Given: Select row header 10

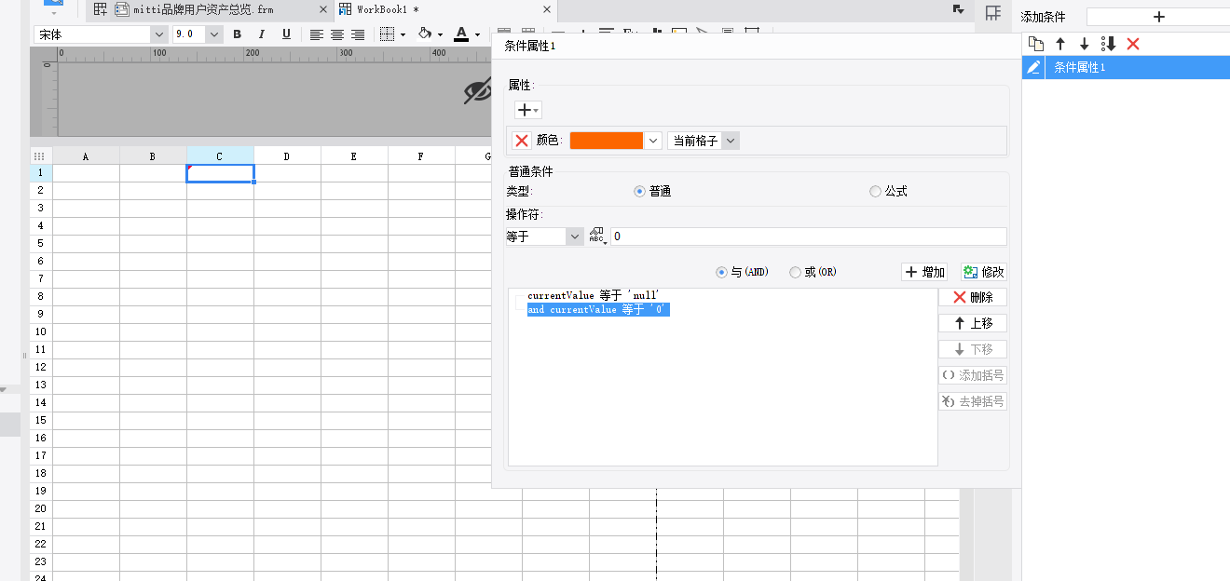Looking at the screenshot, I should click(x=40, y=331).
